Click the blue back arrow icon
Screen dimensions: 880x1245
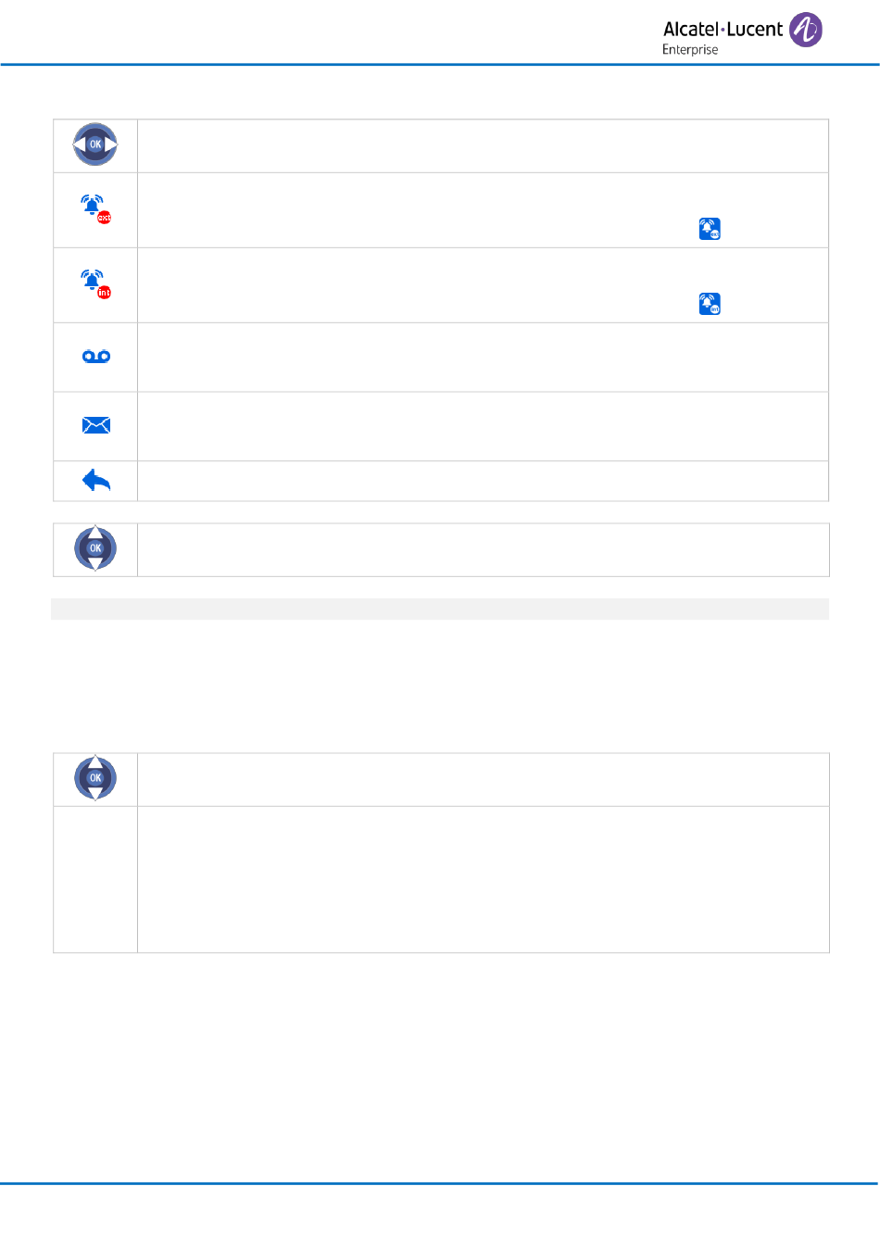coord(96,480)
